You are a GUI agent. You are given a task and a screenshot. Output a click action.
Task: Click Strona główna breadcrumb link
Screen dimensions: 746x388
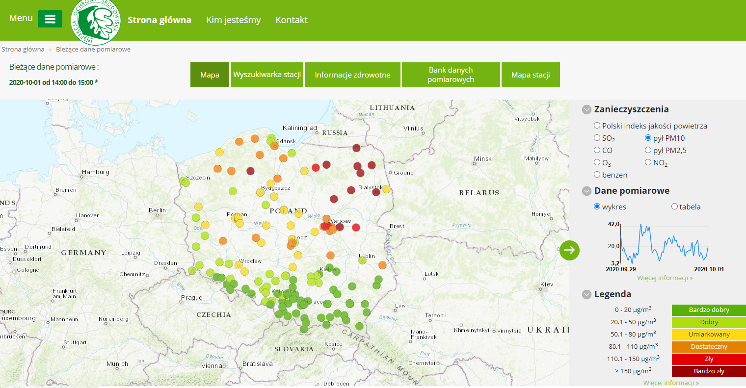(x=23, y=49)
